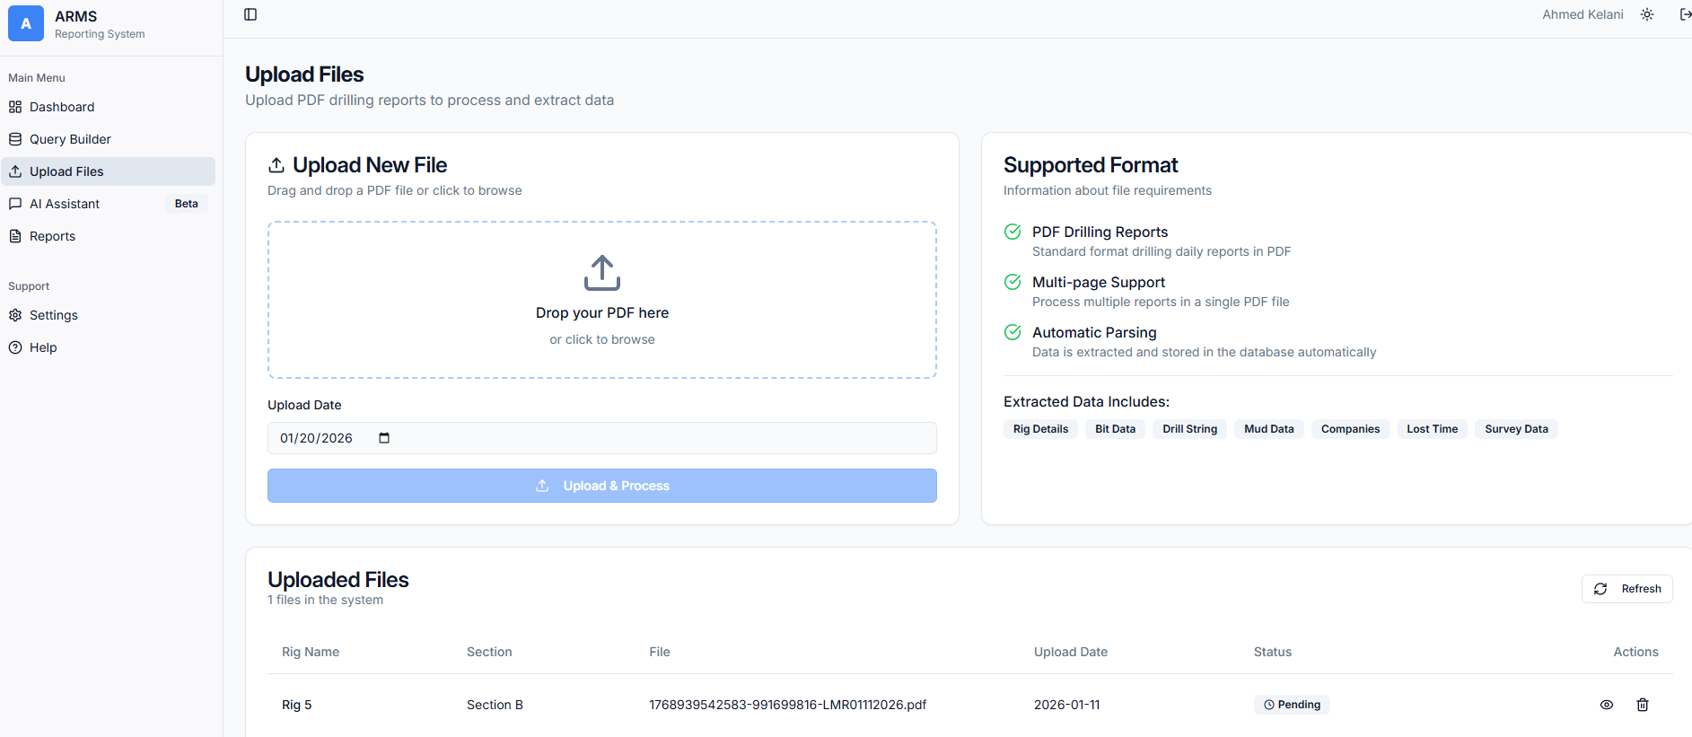The image size is (1692, 737).
Task: Click the upload arrow icon in drop zone
Action: [602, 273]
